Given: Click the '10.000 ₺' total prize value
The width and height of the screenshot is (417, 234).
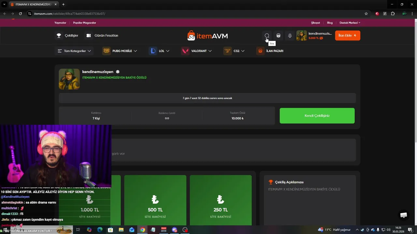Looking at the screenshot, I should pyautogui.click(x=237, y=119).
